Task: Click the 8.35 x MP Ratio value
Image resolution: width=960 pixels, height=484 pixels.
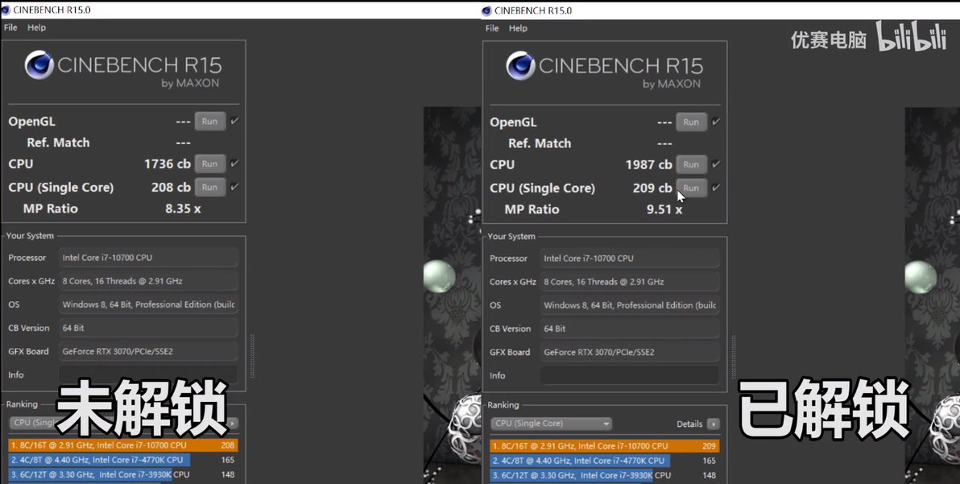Action: [x=183, y=209]
